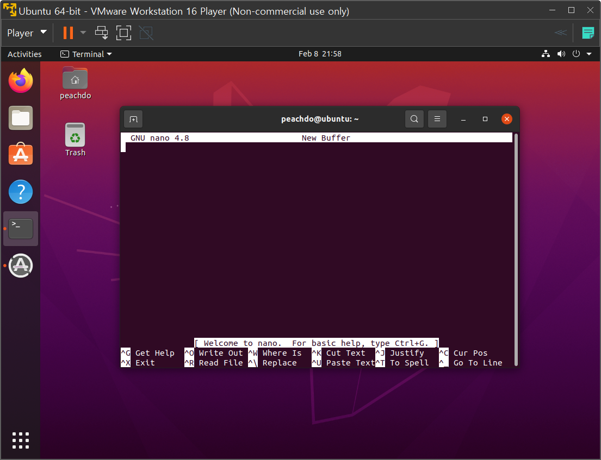Image resolution: width=601 pixels, height=460 pixels.
Task: Expand the power options arrow beside the pause button
Action: click(x=83, y=33)
